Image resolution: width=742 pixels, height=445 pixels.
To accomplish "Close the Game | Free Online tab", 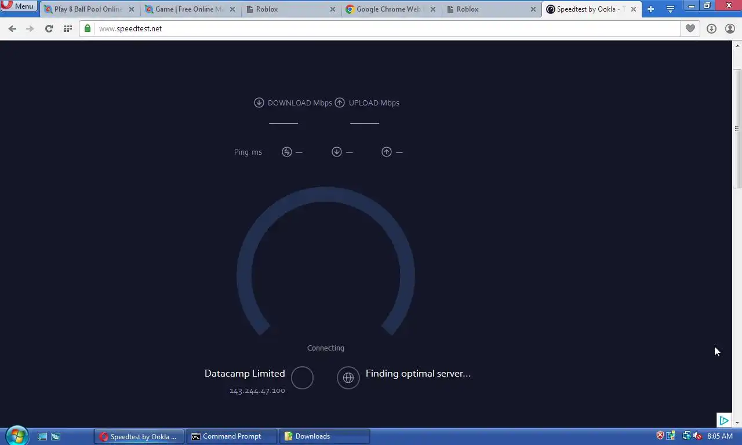I will (232, 9).
